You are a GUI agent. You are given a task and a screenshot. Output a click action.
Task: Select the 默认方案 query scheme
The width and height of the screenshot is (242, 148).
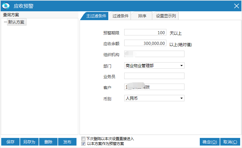coord(17,22)
